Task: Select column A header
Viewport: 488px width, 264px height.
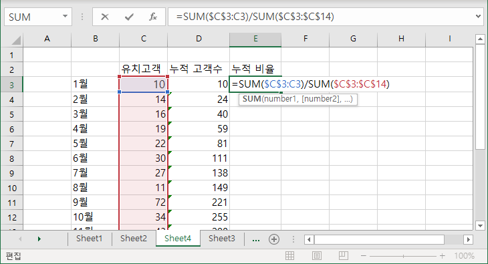Action: click(47, 39)
